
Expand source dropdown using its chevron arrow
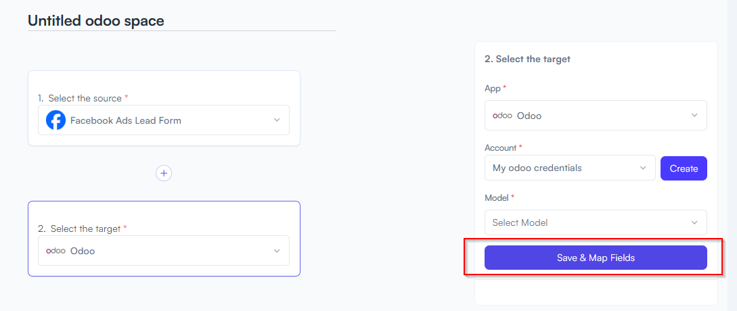pos(277,120)
